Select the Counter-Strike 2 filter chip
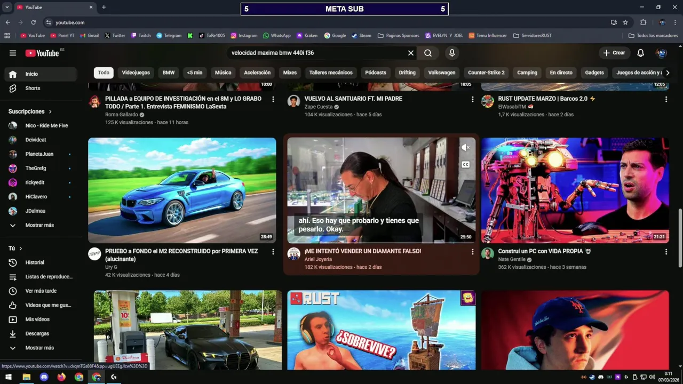 click(x=486, y=73)
